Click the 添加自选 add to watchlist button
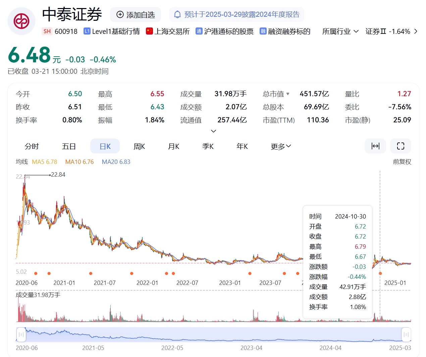This screenshot has height=357, width=426. [x=135, y=14]
